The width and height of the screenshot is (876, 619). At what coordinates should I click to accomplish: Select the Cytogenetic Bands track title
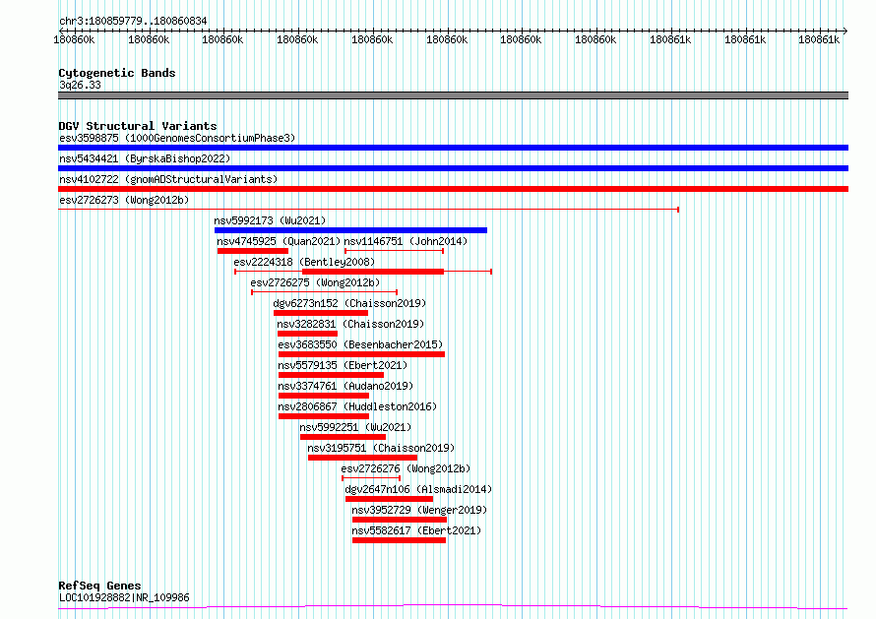point(117,73)
